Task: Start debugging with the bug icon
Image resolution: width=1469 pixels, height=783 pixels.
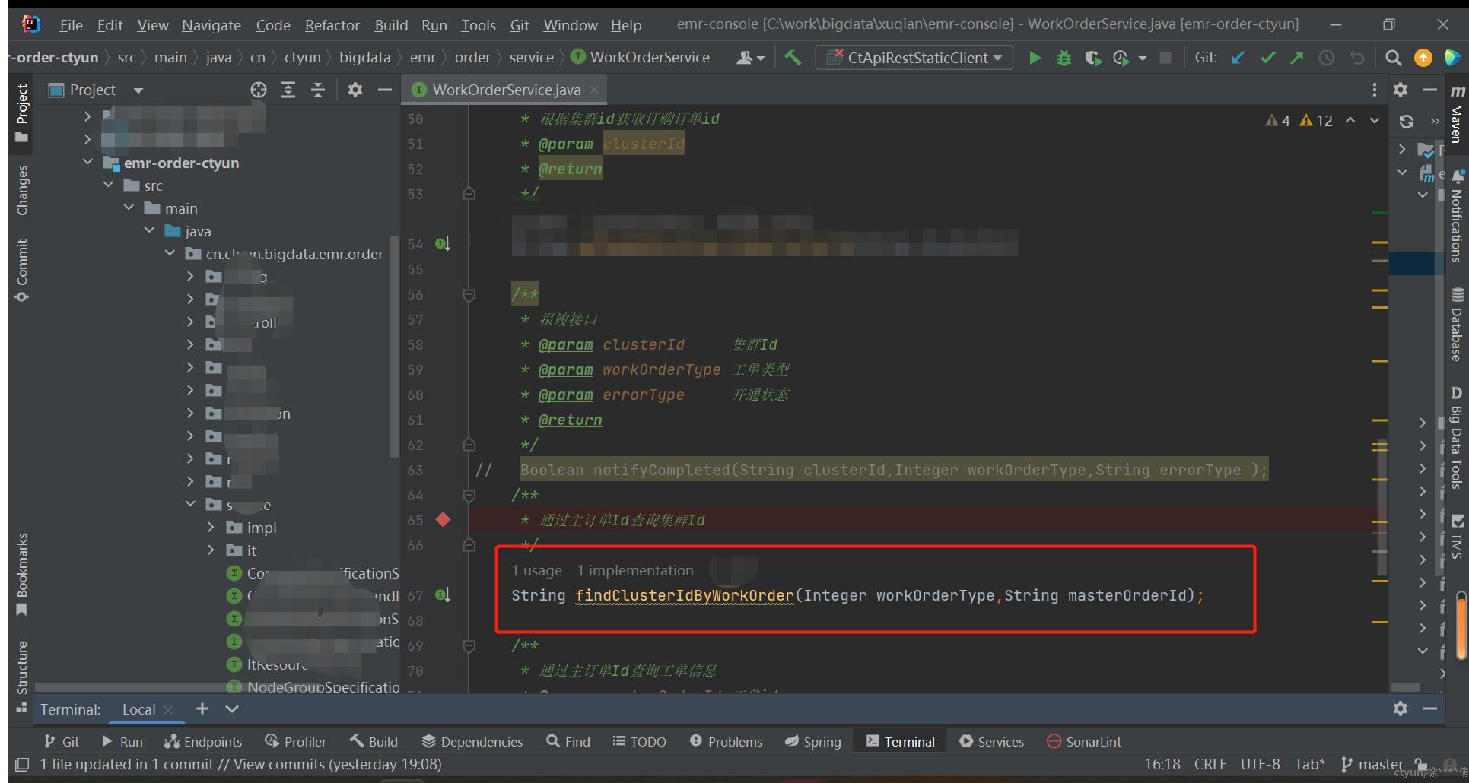Action: coord(1064,58)
